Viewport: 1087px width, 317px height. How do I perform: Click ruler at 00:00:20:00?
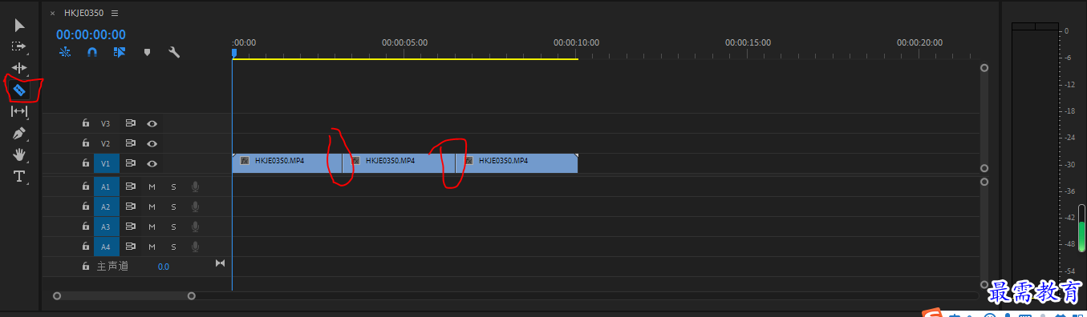(919, 42)
